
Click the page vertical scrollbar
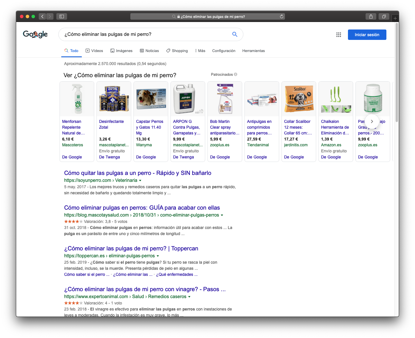click(397, 72)
